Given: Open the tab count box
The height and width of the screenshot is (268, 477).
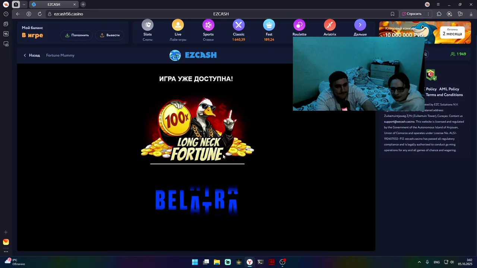Looking at the screenshot, I should pyautogui.click(x=16, y=4).
